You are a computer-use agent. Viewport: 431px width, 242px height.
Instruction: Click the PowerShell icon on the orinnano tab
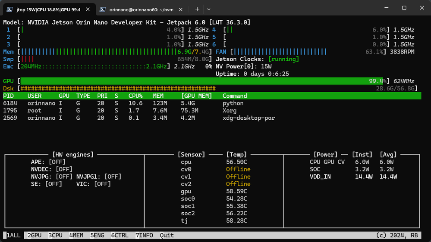click(103, 9)
